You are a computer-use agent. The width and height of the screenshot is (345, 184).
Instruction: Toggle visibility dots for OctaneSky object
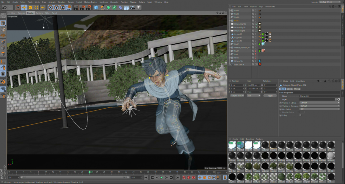(x=255, y=61)
